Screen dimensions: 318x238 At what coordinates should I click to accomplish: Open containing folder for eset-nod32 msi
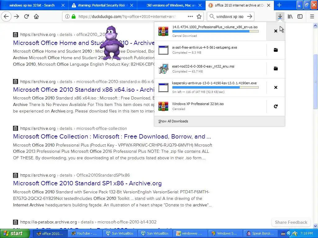coord(276,68)
